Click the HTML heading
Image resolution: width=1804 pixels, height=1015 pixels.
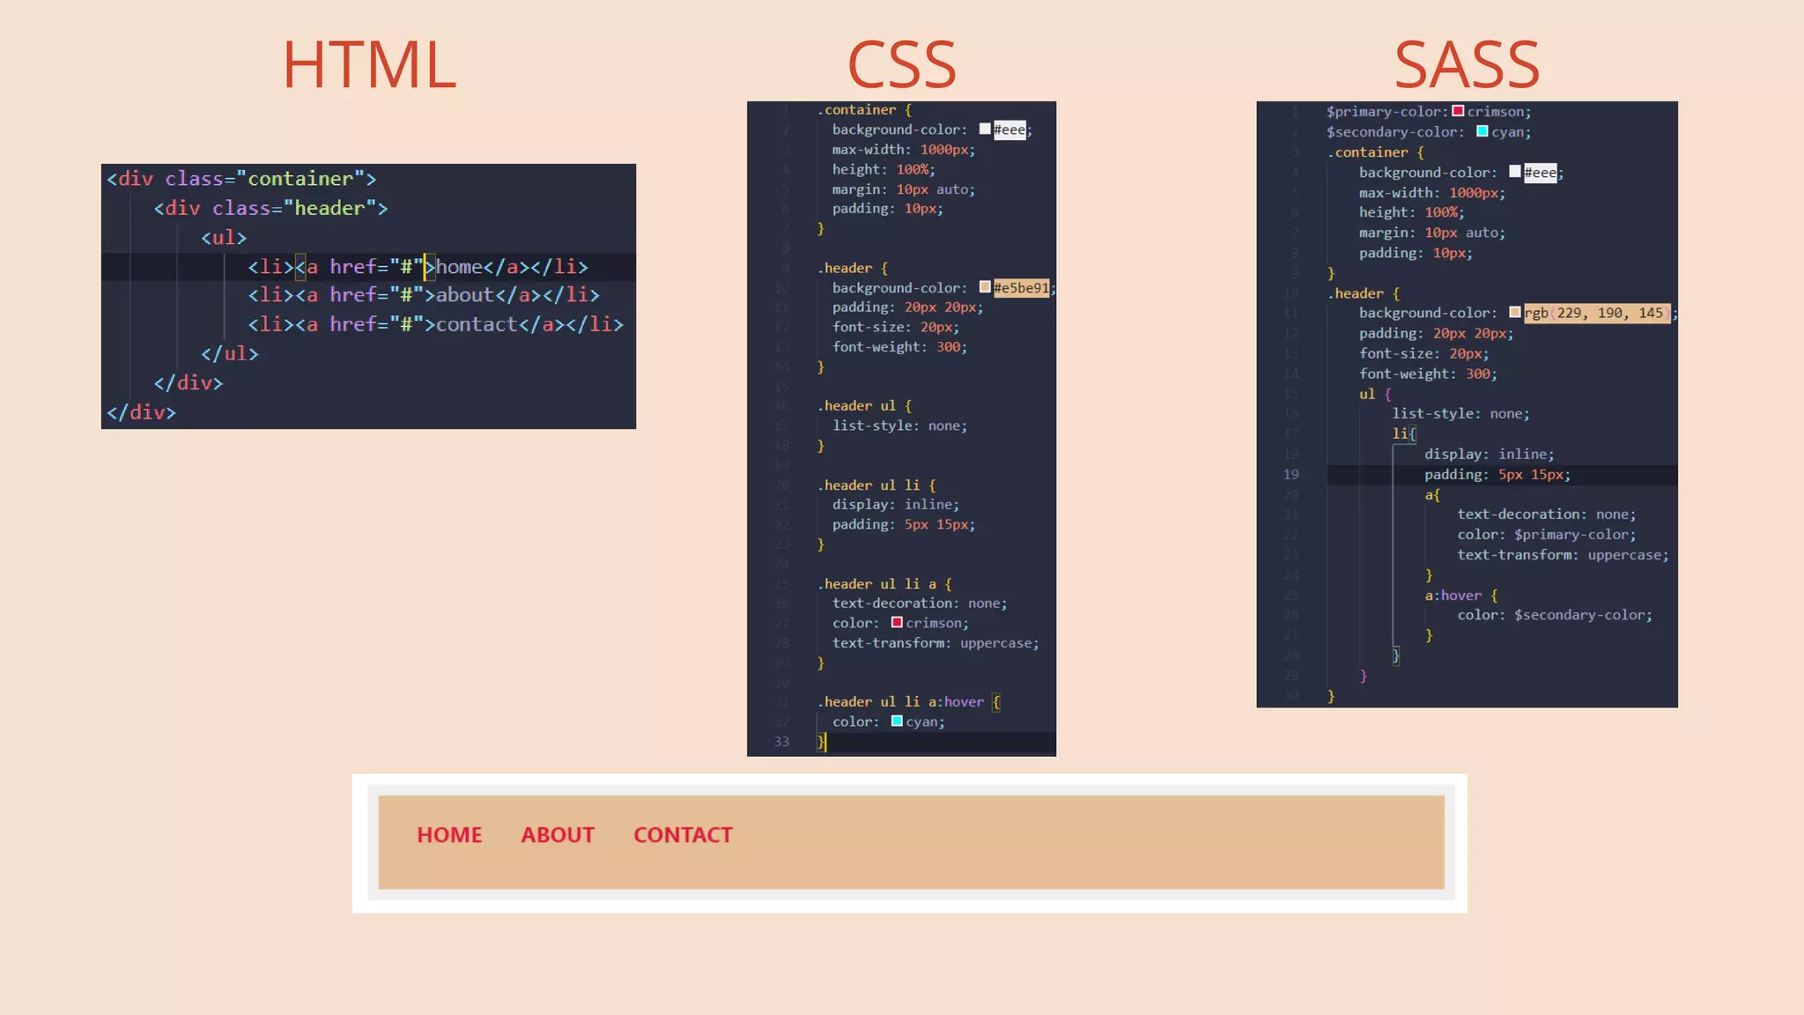click(x=369, y=64)
